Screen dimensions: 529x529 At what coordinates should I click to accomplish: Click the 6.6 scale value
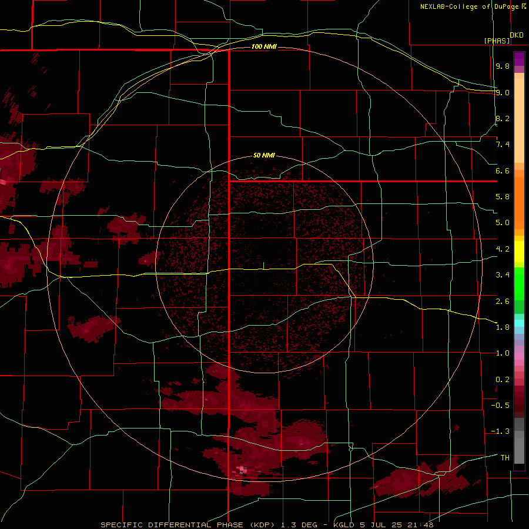tap(503, 170)
